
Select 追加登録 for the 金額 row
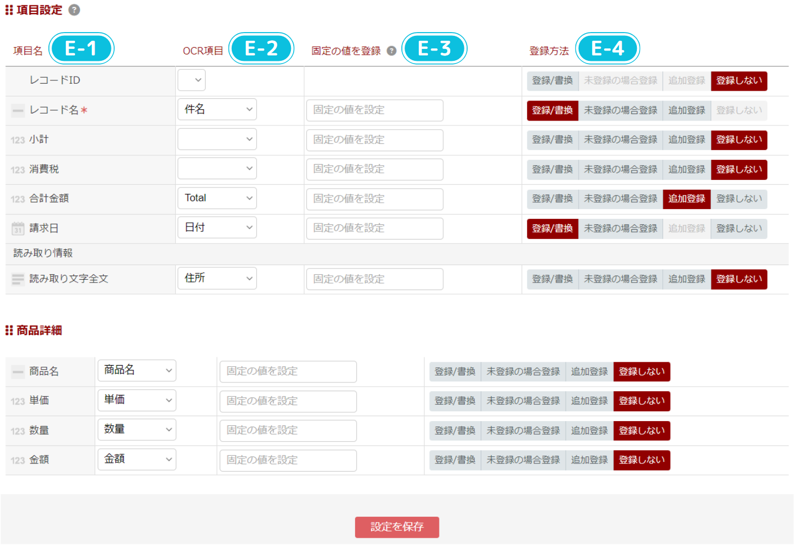click(589, 460)
